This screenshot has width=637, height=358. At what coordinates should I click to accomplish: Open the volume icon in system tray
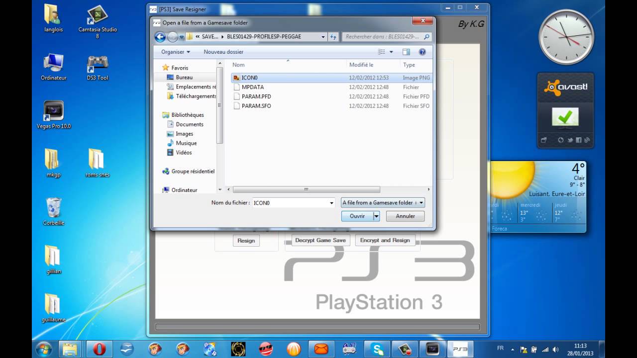[556, 350]
